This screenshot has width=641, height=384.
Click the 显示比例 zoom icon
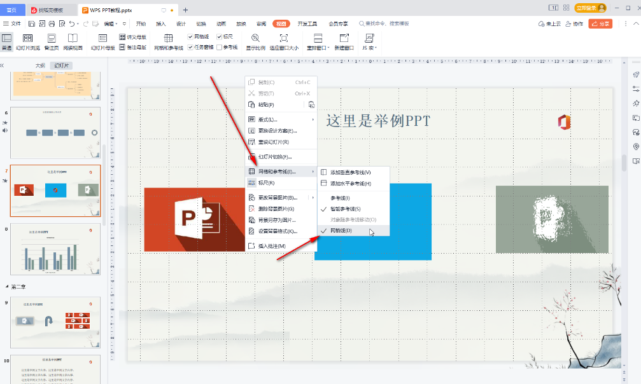pyautogui.click(x=255, y=42)
